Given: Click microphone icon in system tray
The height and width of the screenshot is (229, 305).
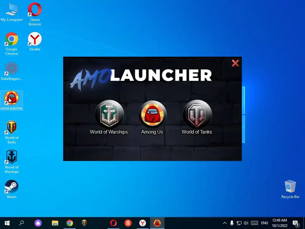Looking at the screenshot, I should [x=232, y=223].
